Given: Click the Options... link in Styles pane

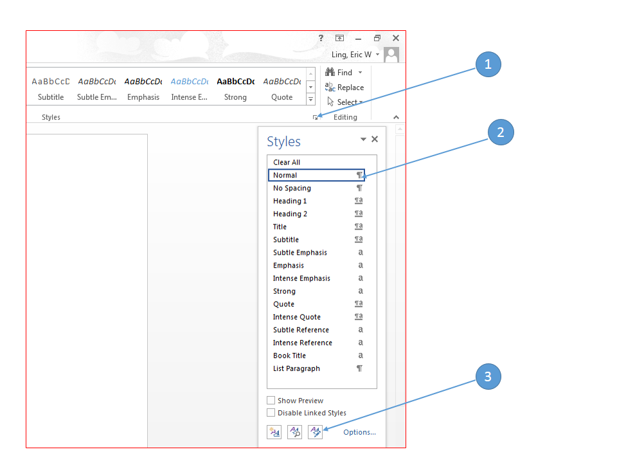Looking at the screenshot, I should pos(359,432).
